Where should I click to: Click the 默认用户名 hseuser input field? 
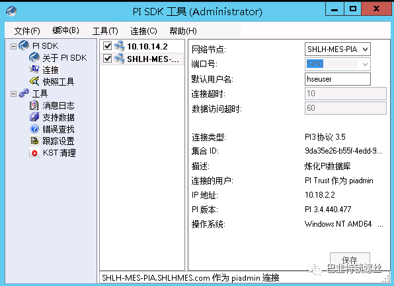337,79
